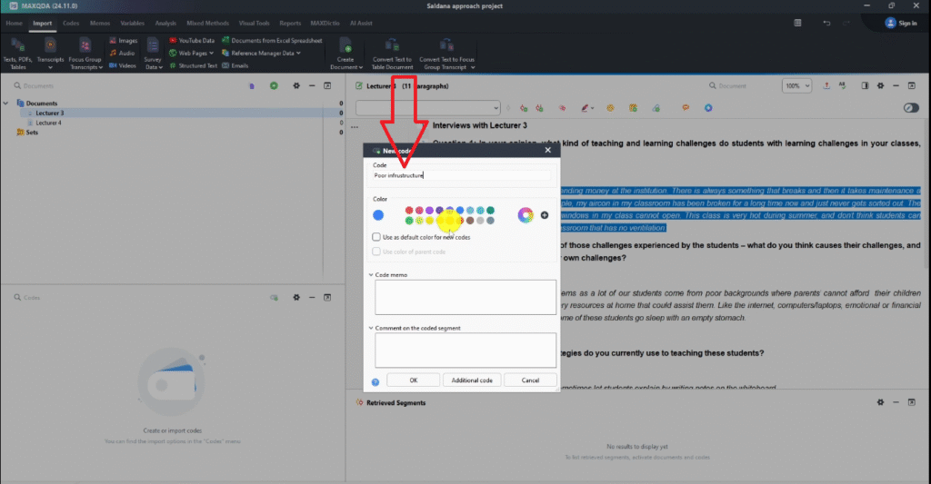Collapse 'Comment on the coded segment' section
This screenshot has width=931, height=484.
pyautogui.click(x=371, y=328)
